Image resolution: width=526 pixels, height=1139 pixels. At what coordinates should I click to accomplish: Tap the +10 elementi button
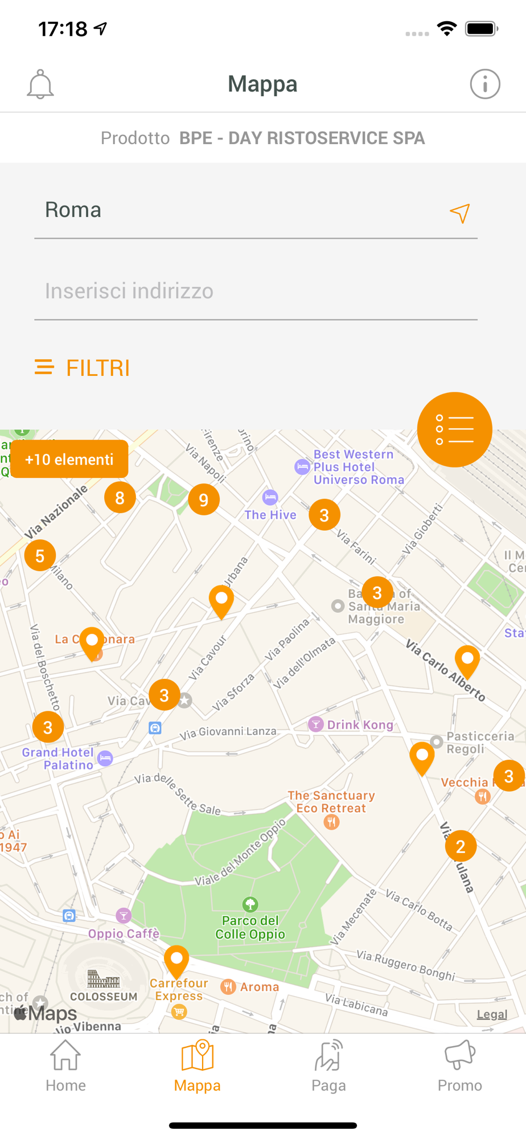click(x=69, y=459)
